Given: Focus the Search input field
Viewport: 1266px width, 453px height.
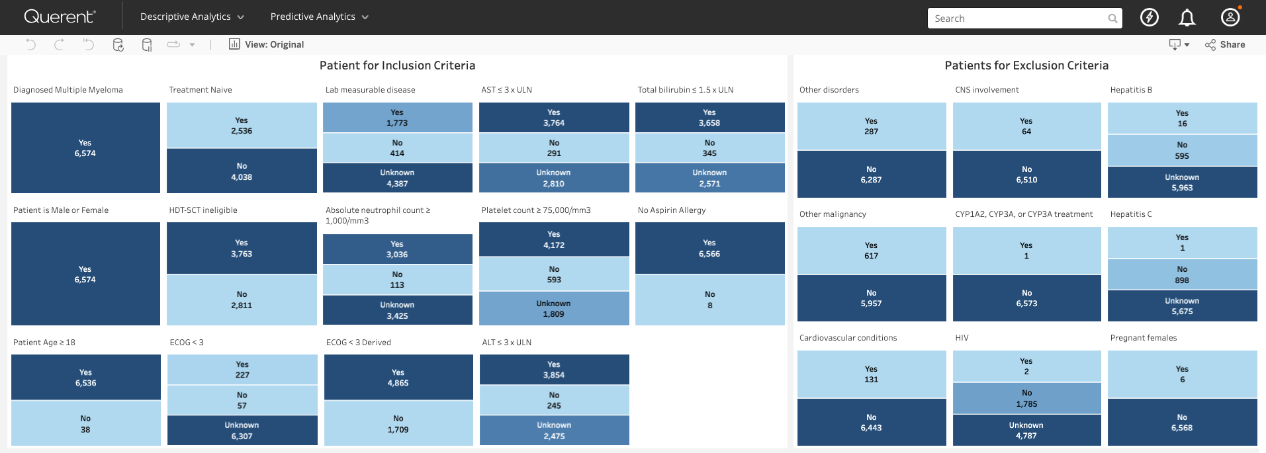Looking at the screenshot, I should pos(1024,19).
